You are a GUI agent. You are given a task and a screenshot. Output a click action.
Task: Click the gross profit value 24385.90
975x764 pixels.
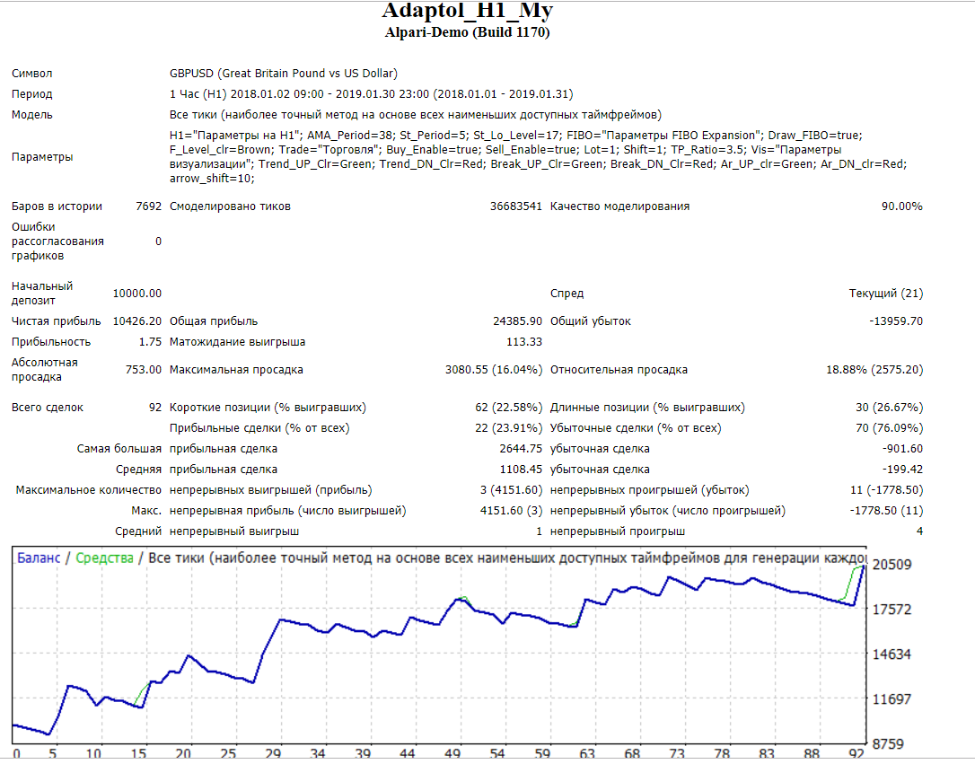pos(517,321)
